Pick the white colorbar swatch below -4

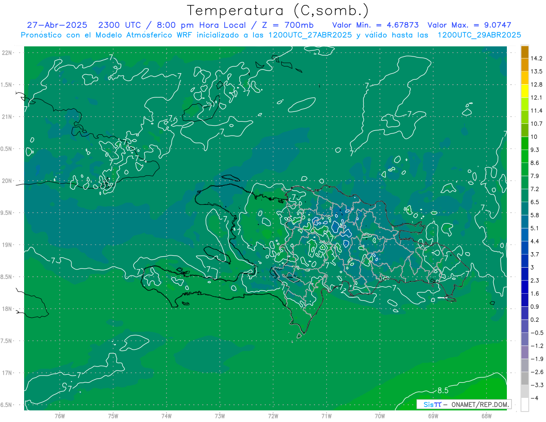tap(525, 405)
